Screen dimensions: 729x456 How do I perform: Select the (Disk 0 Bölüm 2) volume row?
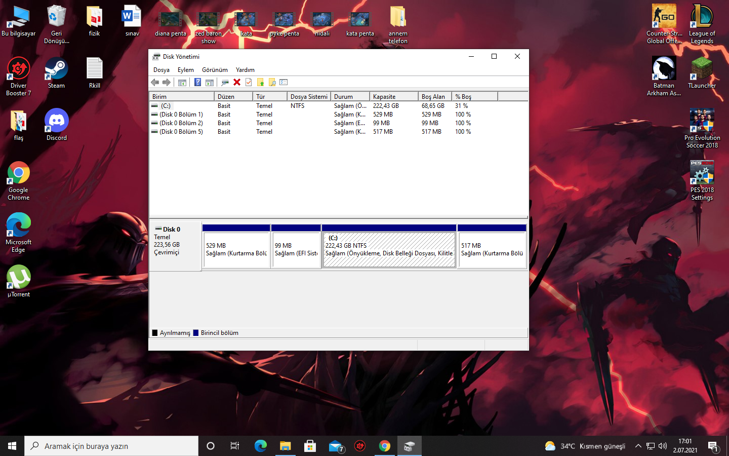coord(338,123)
